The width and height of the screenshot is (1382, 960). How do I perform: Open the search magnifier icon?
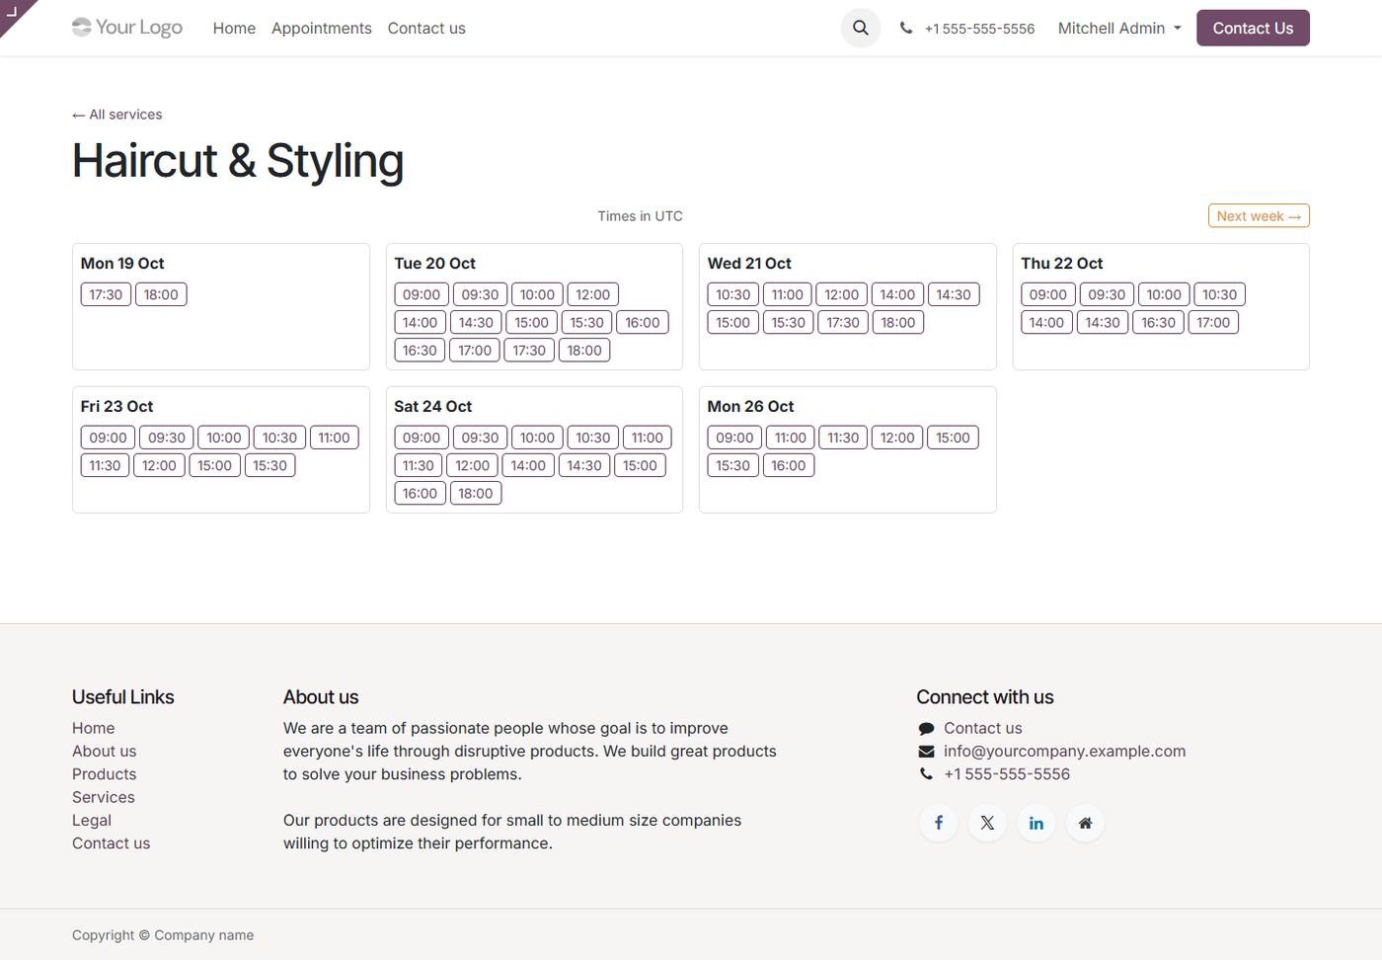point(860,28)
